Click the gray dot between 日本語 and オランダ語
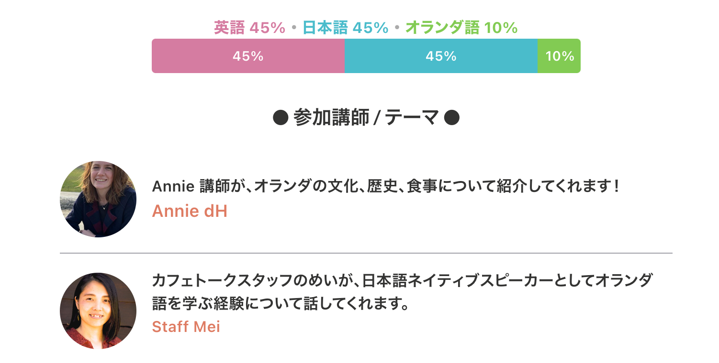Screen dimensions: 719x363 (x=397, y=28)
